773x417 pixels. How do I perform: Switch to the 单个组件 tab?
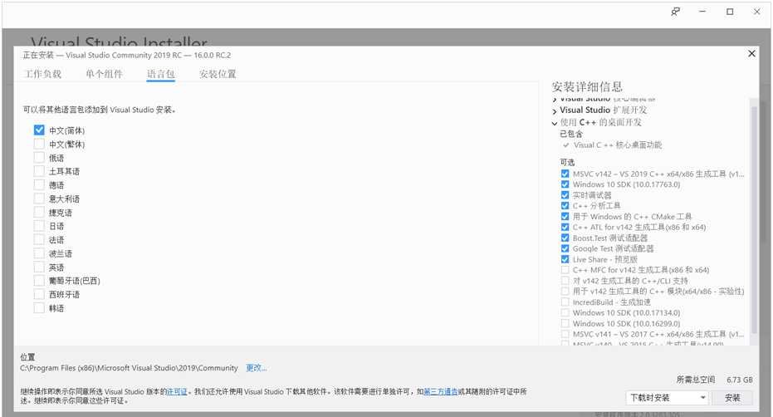click(104, 74)
